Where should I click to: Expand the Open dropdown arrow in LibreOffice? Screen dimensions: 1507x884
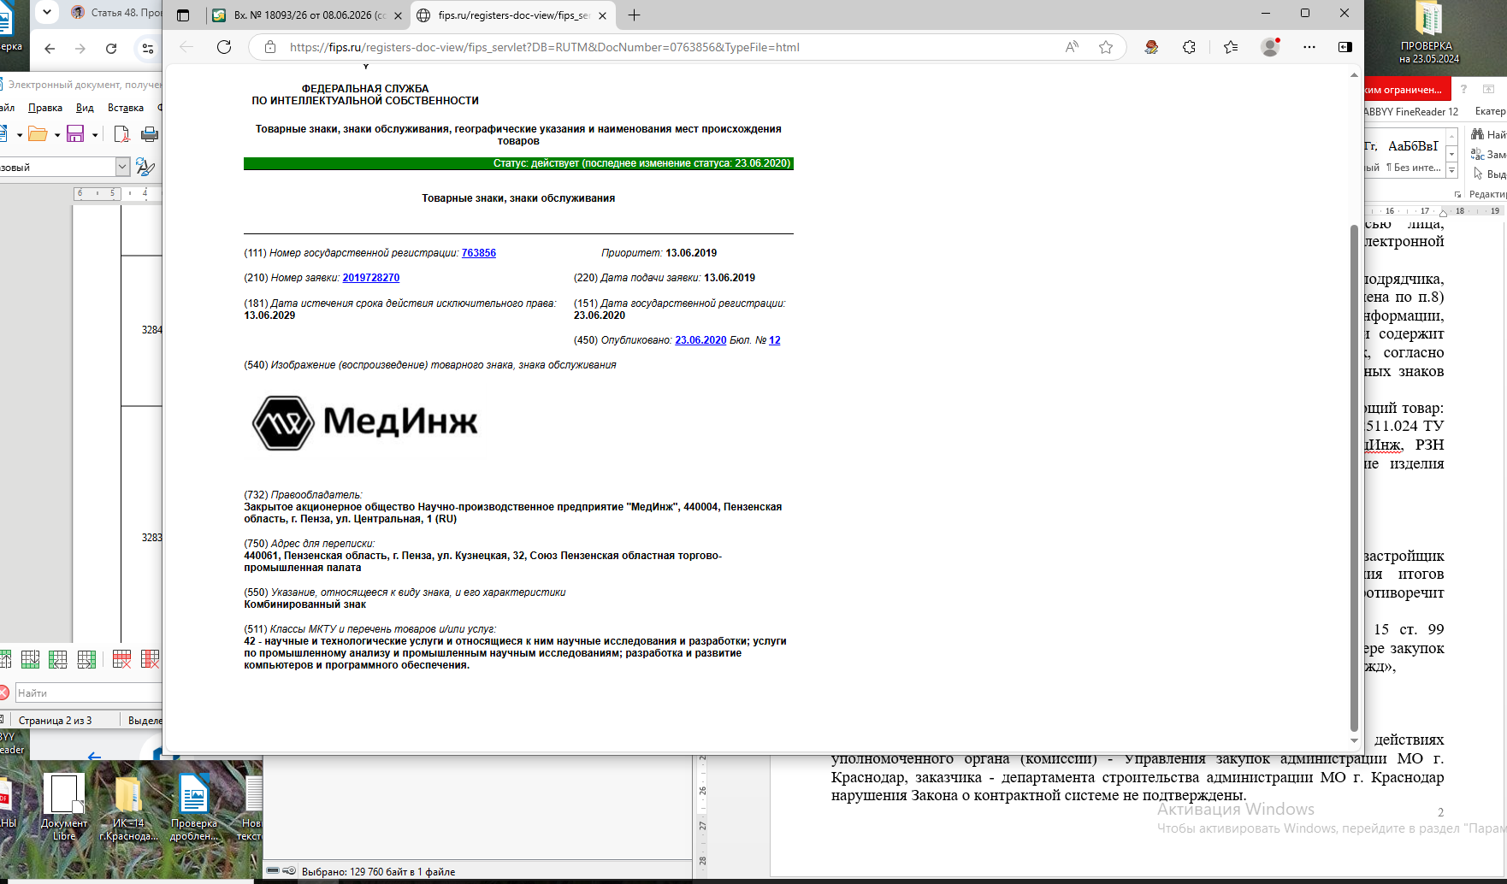click(57, 135)
